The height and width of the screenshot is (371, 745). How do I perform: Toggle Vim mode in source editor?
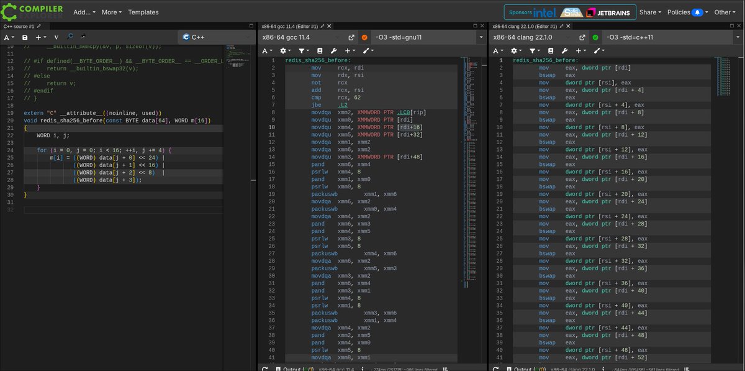point(56,37)
